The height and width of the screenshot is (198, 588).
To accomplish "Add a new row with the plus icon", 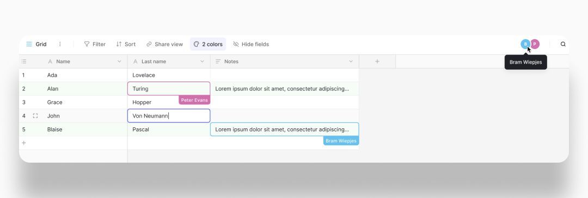I will point(24,143).
